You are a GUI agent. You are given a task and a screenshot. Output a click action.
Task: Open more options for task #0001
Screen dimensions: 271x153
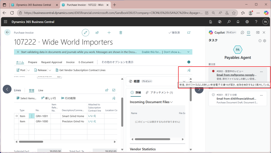[x=261, y=95]
